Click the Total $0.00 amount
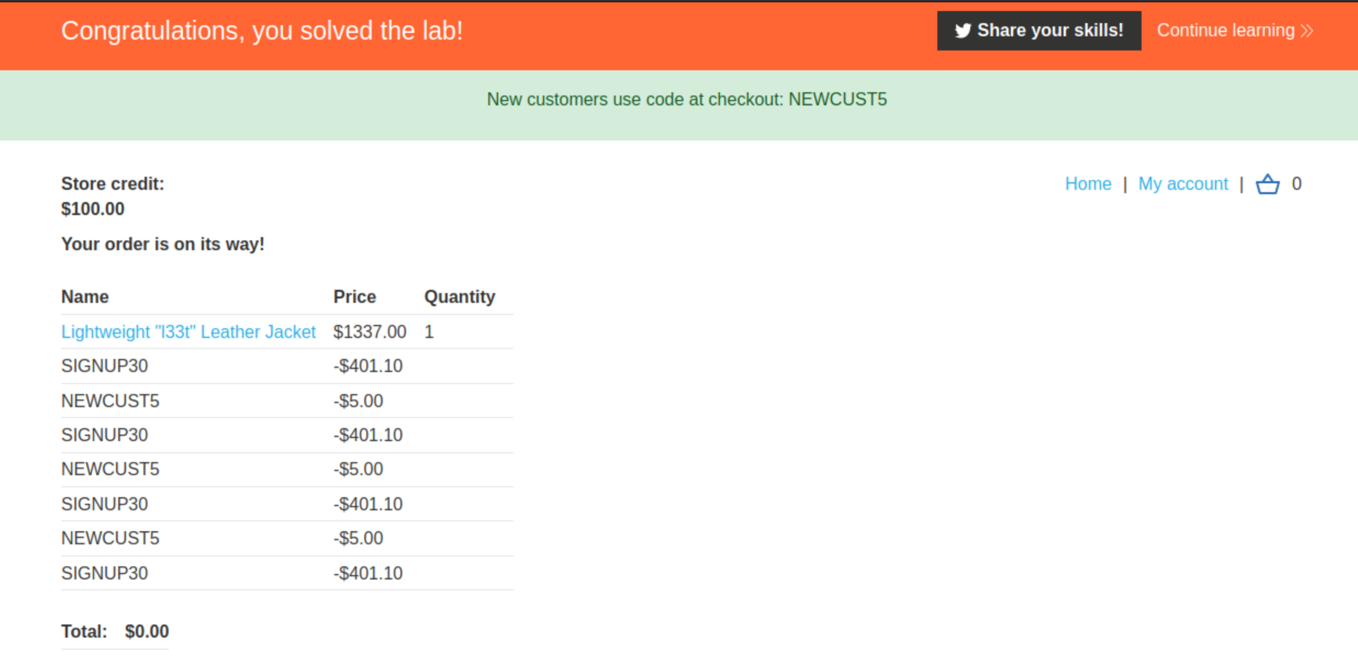 click(147, 632)
